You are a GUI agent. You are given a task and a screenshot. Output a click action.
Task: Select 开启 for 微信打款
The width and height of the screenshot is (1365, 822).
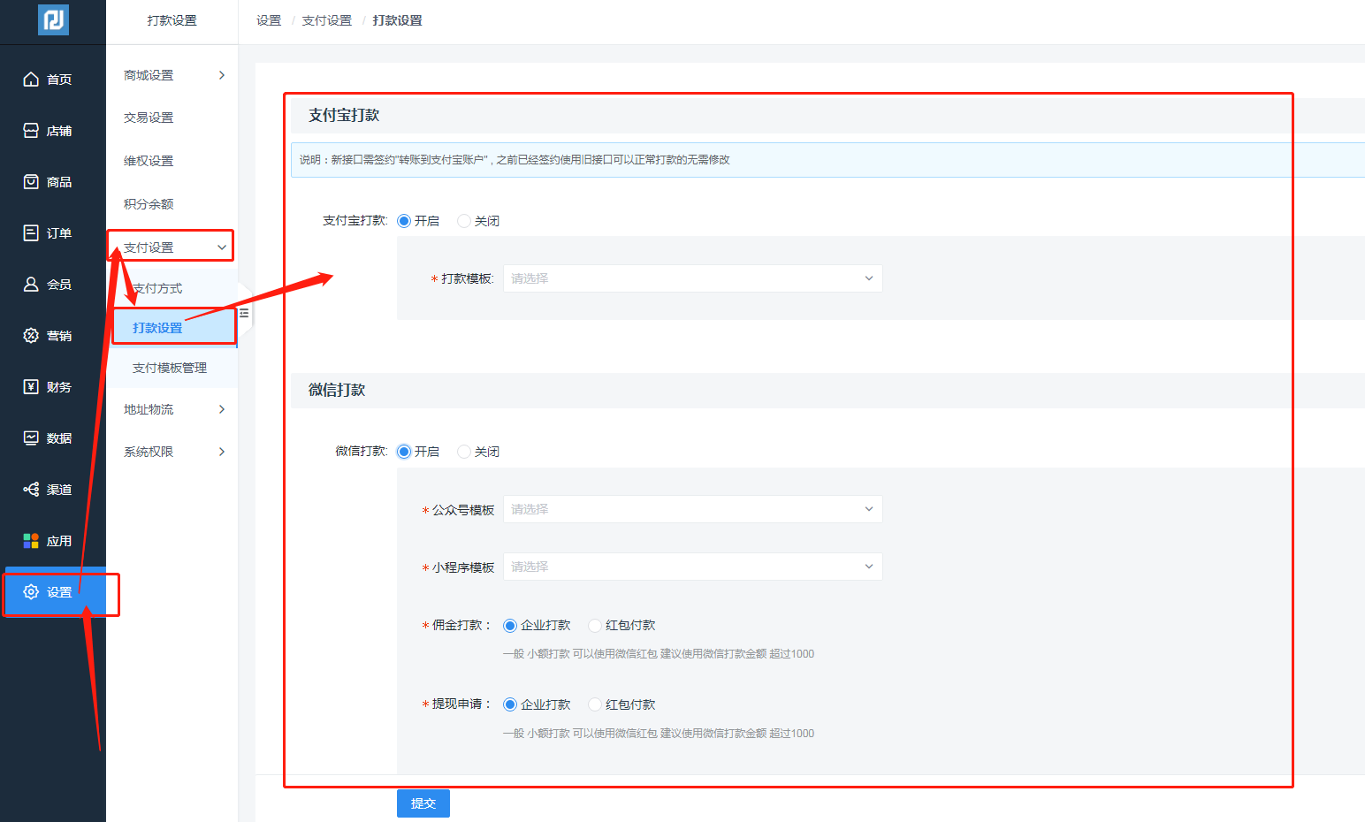pyautogui.click(x=404, y=452)
